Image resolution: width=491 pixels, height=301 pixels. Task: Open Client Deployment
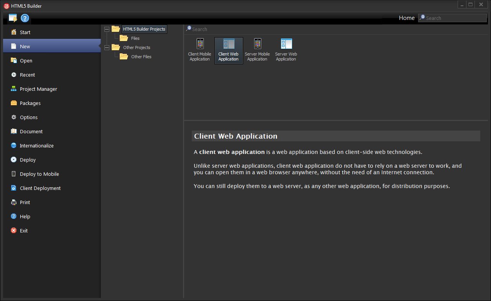40,188
